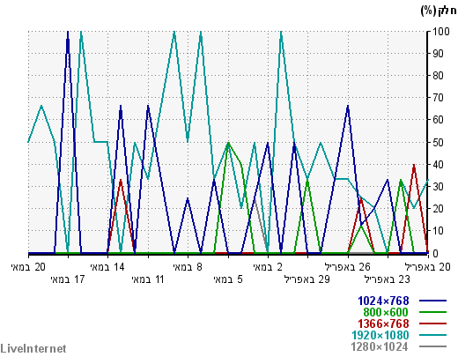Click the 50 value on the Y axis

438,143
